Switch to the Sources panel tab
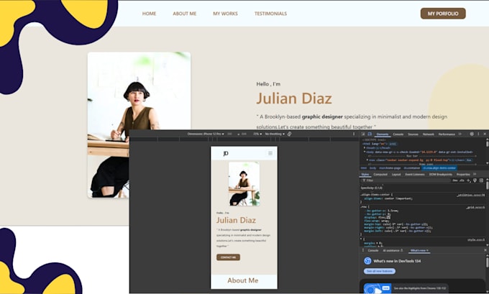The height and width of the screenshot is (294, 489). click(413, 134)
